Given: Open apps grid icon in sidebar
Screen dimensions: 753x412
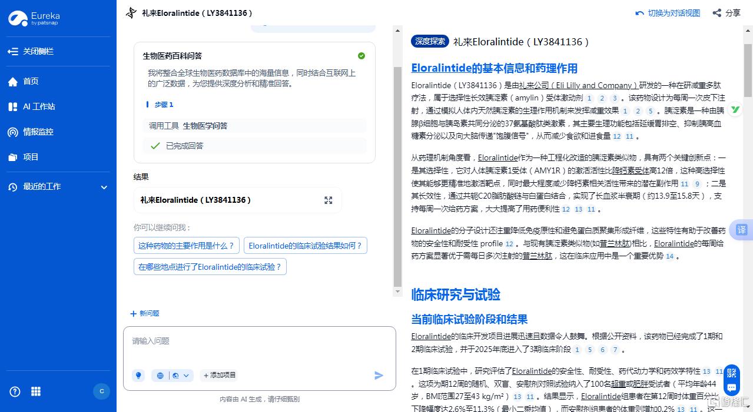Looking at the screenshot, I should click(x=36, y=391).
